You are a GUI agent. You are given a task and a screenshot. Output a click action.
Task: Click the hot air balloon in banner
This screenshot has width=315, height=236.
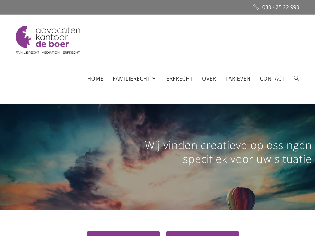pyautogui.click(x=241, y=198)
